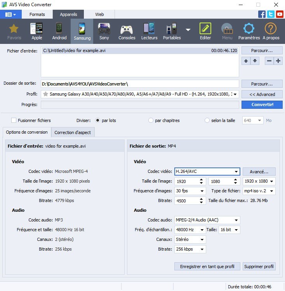Increase video Bitrate 4500 stepper
This screenshot has width=285, height=291.
click(x=201, y=199)
